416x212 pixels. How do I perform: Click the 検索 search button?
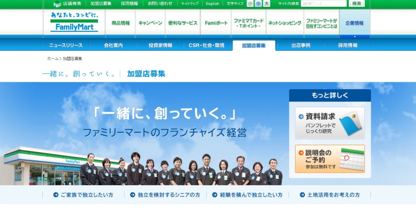(x=357, y=4)
